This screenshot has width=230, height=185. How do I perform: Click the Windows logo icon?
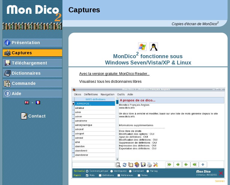(142, 47)
